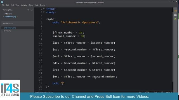Click the <body> tag text on line 3
This screenshot has width=179, height=100.
click(51, 12)
